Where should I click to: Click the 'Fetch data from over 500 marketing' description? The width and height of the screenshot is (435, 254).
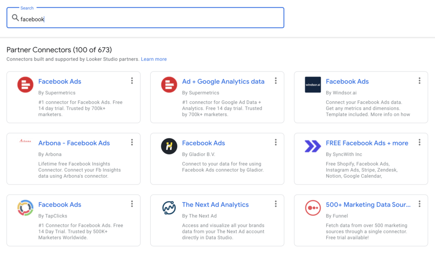pos(367,231)
